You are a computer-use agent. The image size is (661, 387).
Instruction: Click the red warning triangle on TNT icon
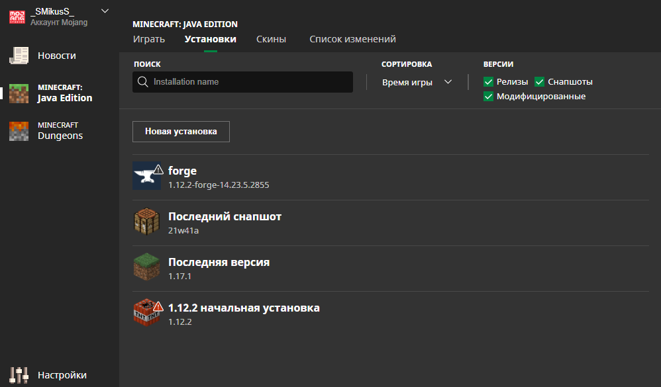[158, 306]
